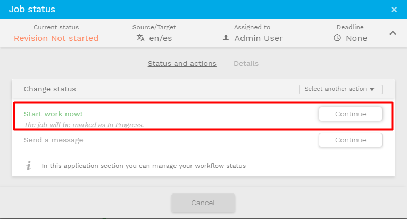Click the assigned user person icon
407x219 pixels.
point(226,38)
